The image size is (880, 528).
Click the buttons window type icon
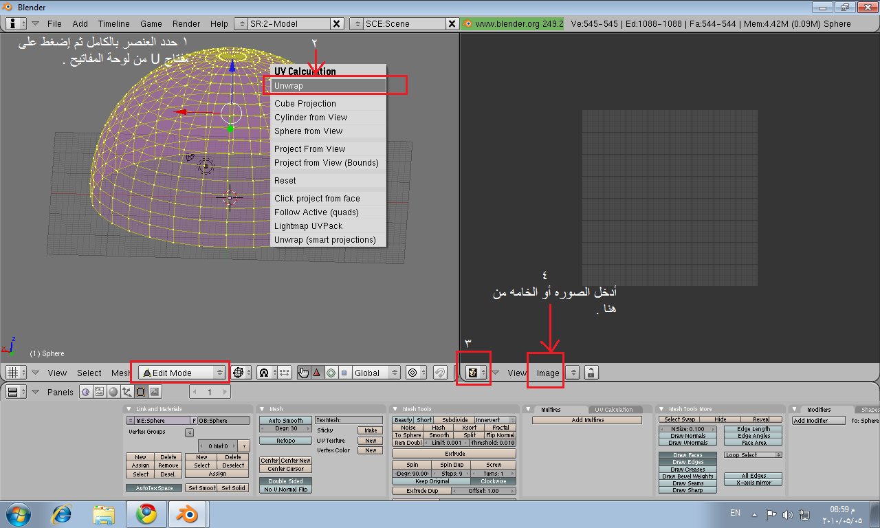(16, 392)
